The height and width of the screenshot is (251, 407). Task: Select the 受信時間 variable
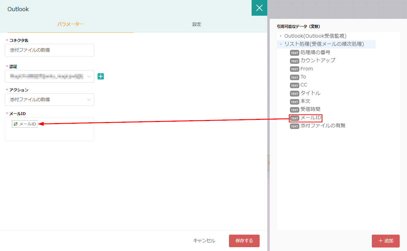click(x=310, y=109)
